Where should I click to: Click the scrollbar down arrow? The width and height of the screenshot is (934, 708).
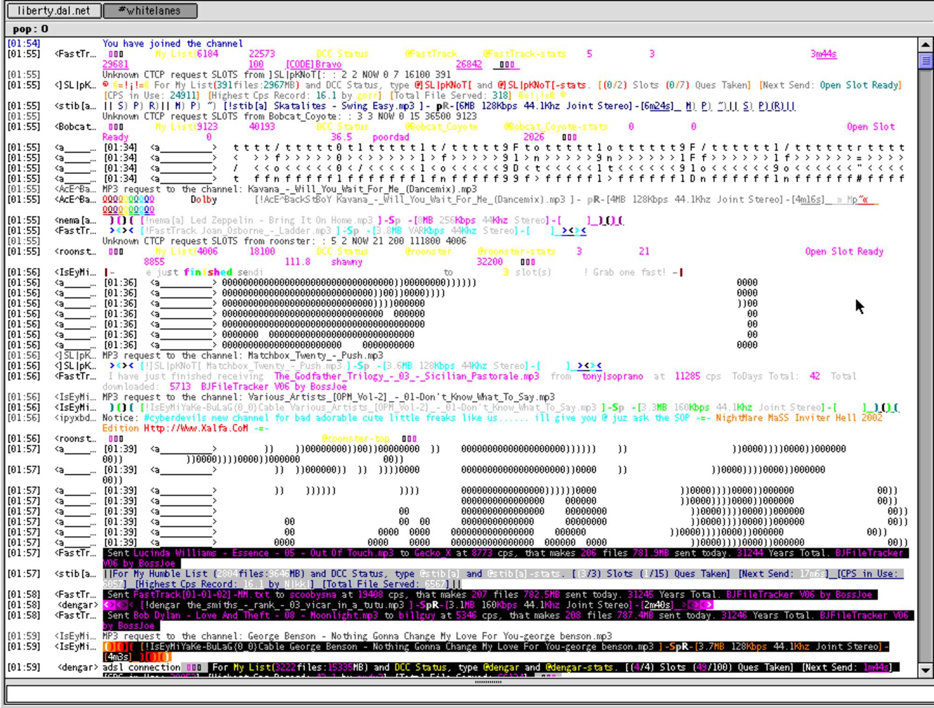(x=925, y=671)
